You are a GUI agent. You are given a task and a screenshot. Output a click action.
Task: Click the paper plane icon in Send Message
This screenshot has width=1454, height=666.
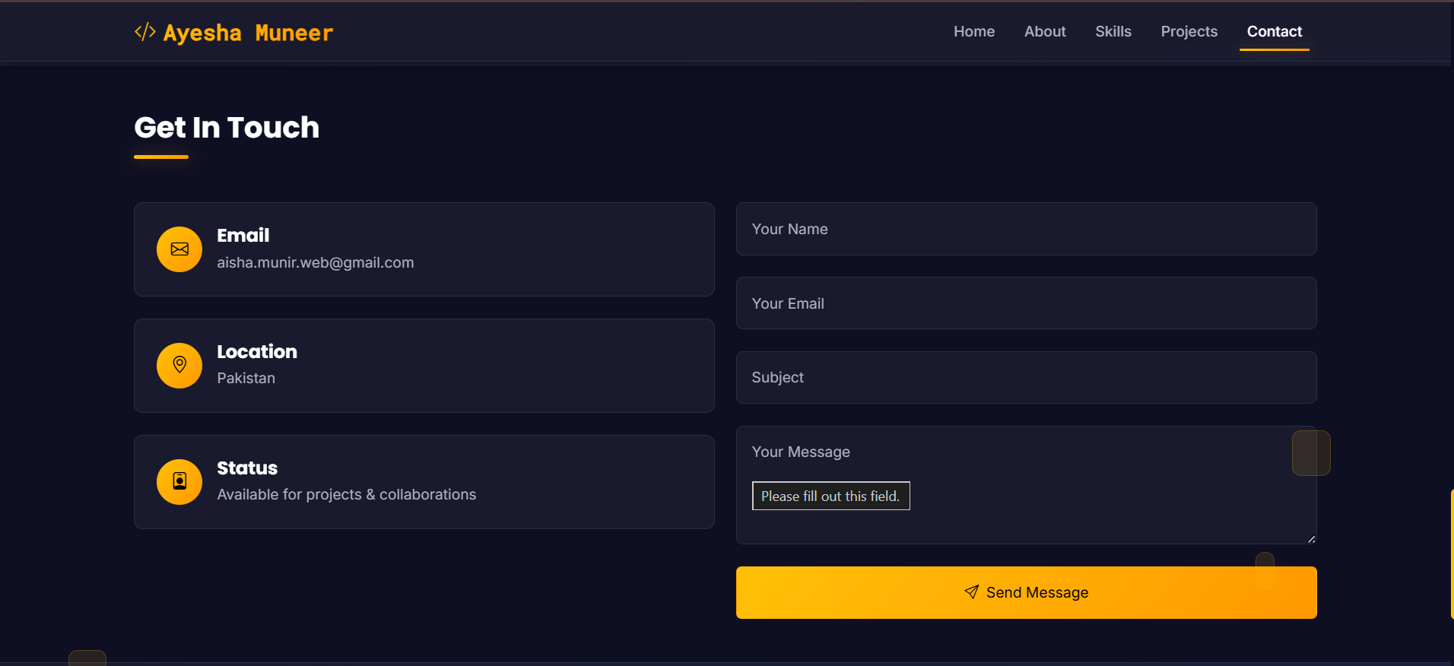pos(972,592)
